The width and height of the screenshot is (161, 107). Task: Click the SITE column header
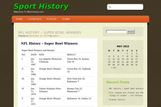pos(41,55)
